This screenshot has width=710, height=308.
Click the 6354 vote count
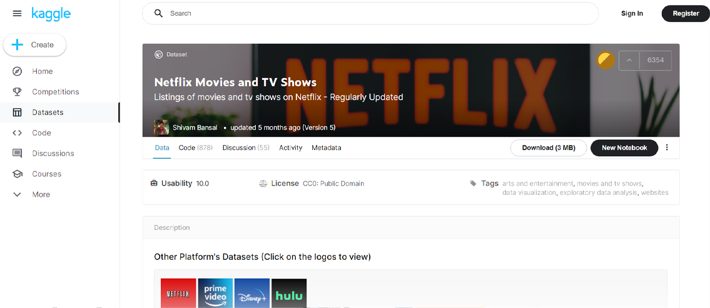tap(655, 60)
